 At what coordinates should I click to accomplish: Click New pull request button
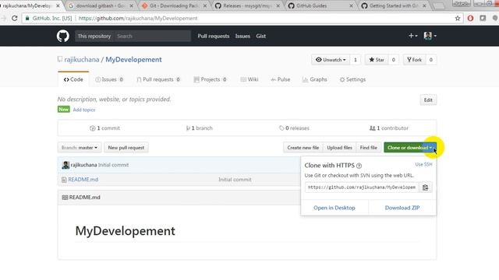click(x=126, y=148)
